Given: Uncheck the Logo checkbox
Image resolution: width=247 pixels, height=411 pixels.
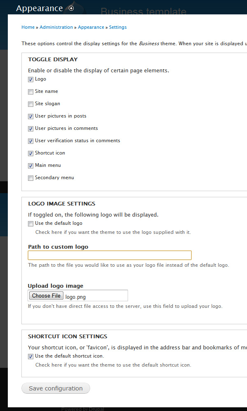Looking at the screenshot, I should click(x=31, y=79).
